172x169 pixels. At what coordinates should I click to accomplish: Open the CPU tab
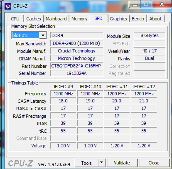point(15,19)
